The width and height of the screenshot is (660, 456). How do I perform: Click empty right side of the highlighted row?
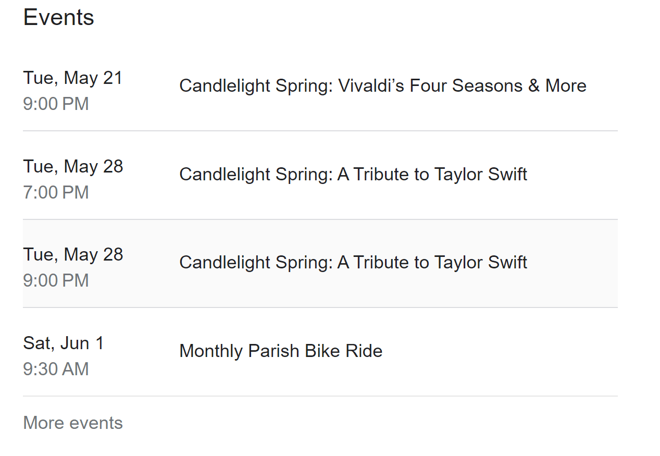pos(573,263)
